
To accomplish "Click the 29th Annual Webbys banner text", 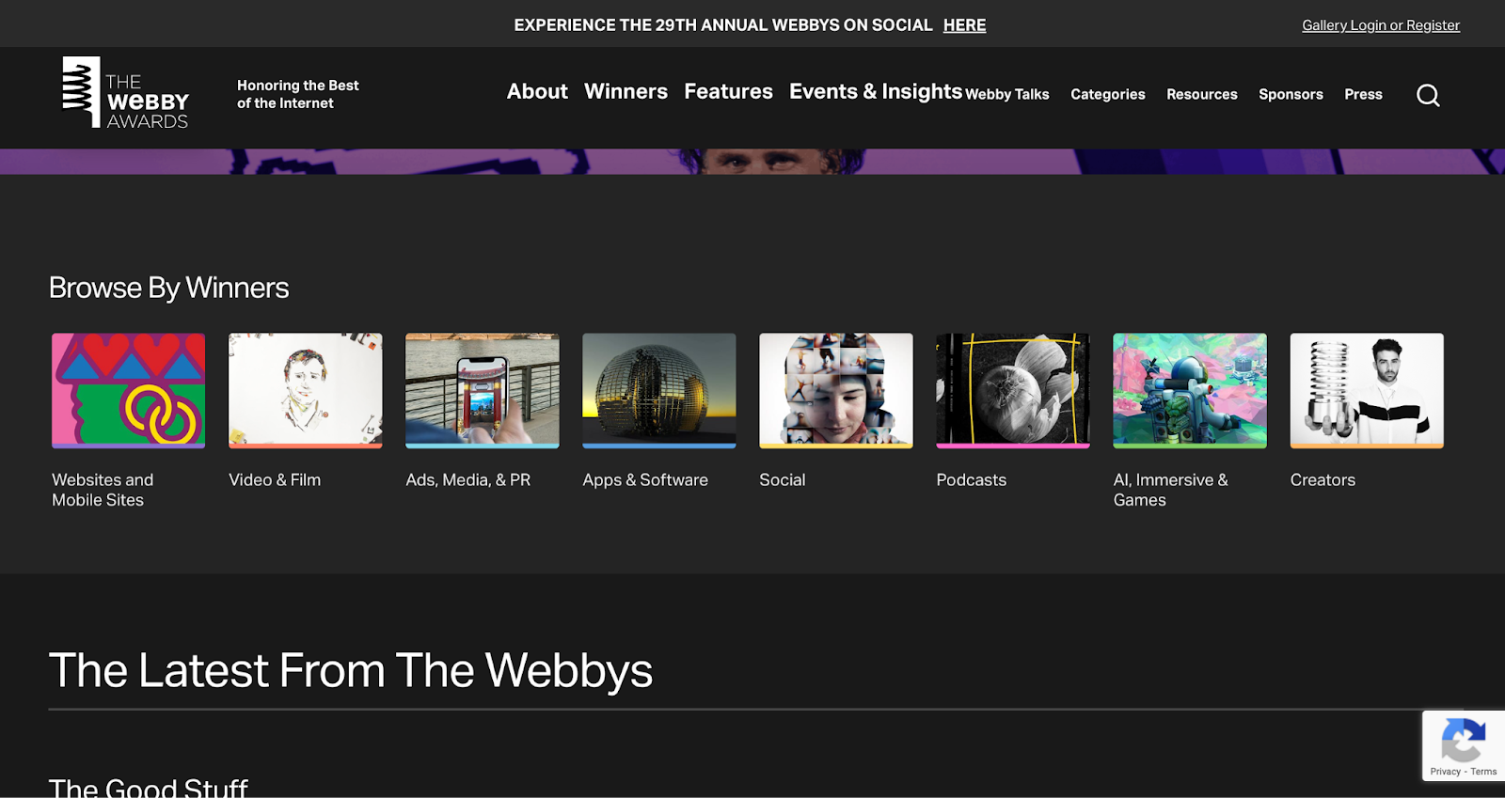I will pyautogui.click(x=723, y=25).
